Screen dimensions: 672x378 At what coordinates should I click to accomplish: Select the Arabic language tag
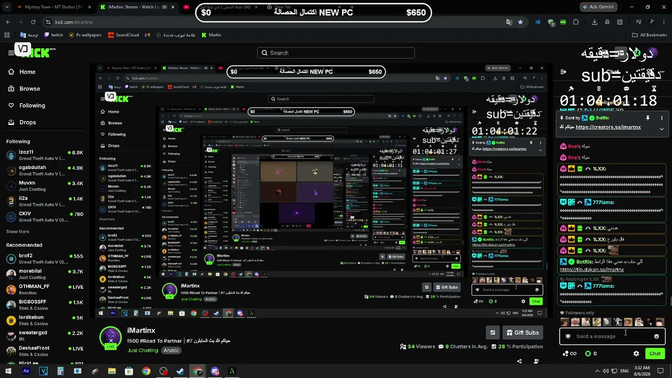[171, 350]
